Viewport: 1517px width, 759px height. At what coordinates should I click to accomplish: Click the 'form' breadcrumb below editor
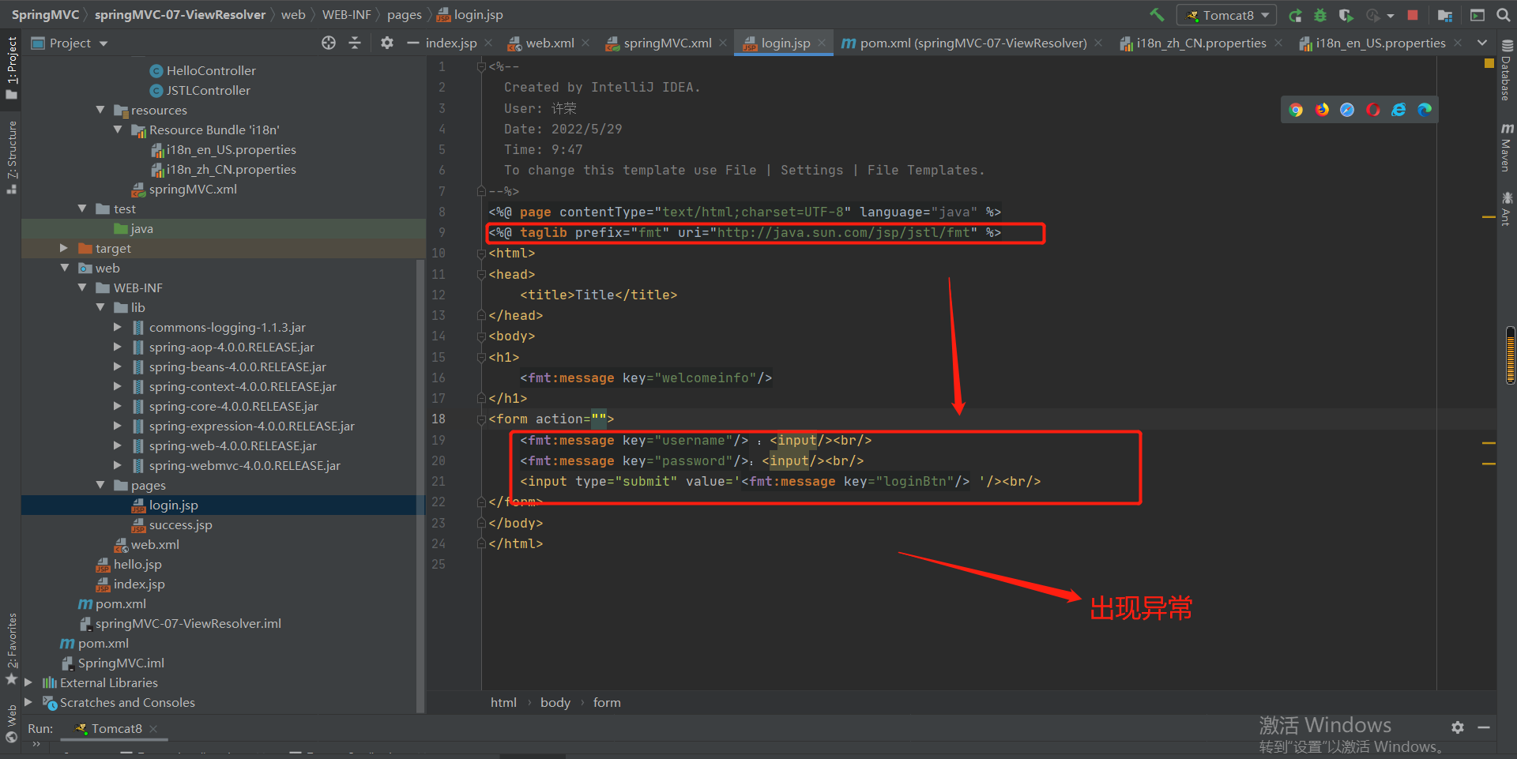[x=607, y=702]
